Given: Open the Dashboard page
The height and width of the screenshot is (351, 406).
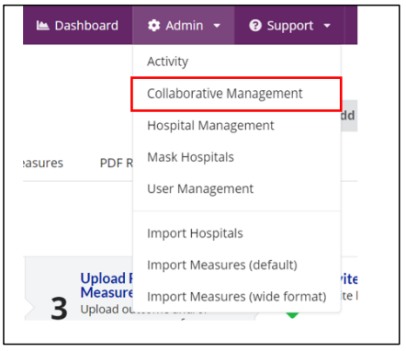Looking at the screenshot, I should coord(77,26).
